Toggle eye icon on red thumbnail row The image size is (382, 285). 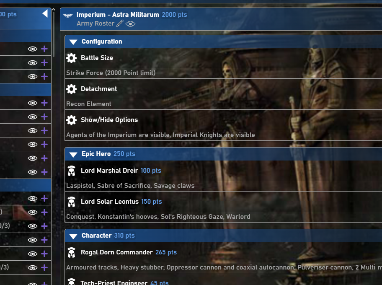click(x=32, y=212)
